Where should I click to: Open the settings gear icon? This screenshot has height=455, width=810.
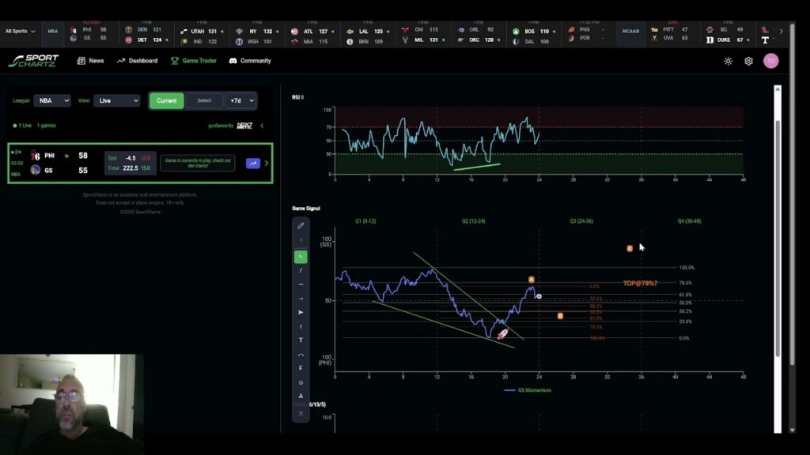point(748,61)
